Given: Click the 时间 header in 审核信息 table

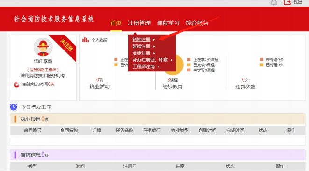Looking at the screenshot, I should coord(80,166).
